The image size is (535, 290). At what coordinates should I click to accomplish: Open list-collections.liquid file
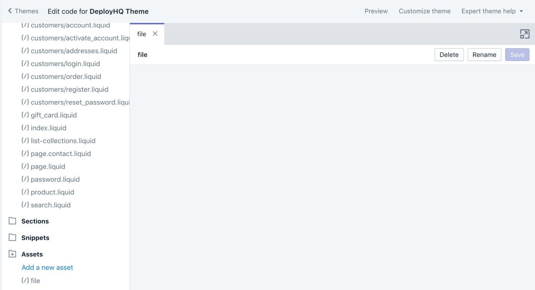[63, 141]
